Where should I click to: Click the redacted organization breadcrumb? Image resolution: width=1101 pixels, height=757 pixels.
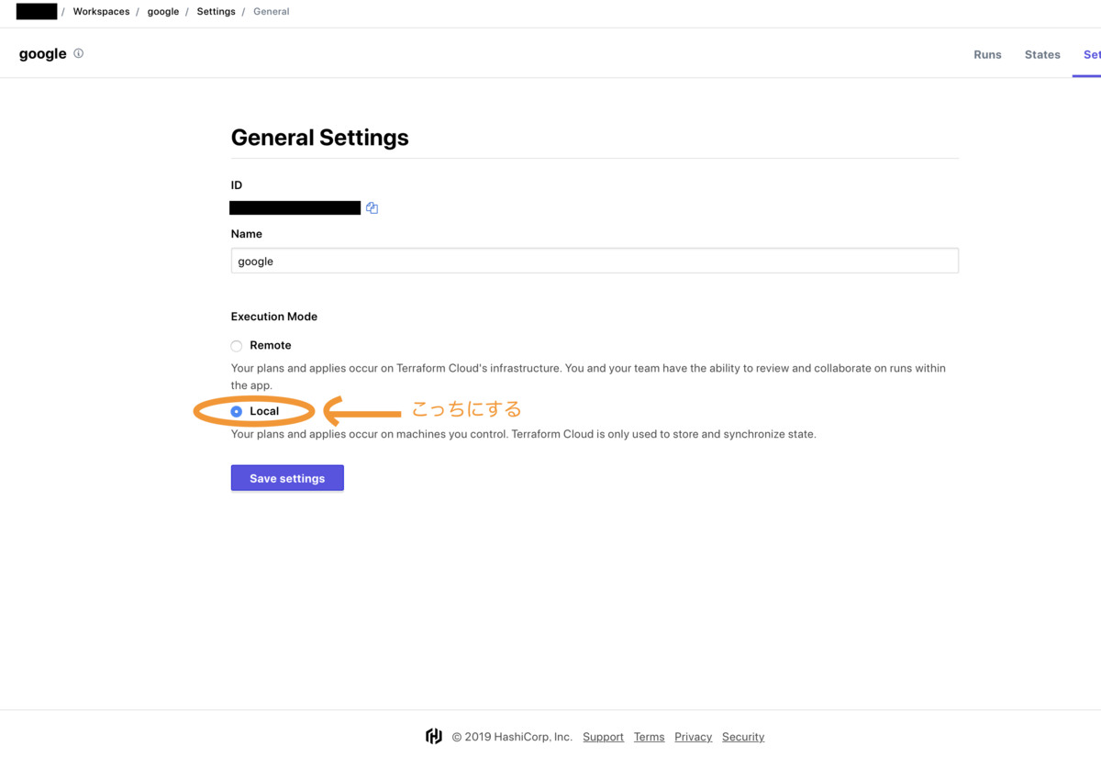tap(37, 12)
